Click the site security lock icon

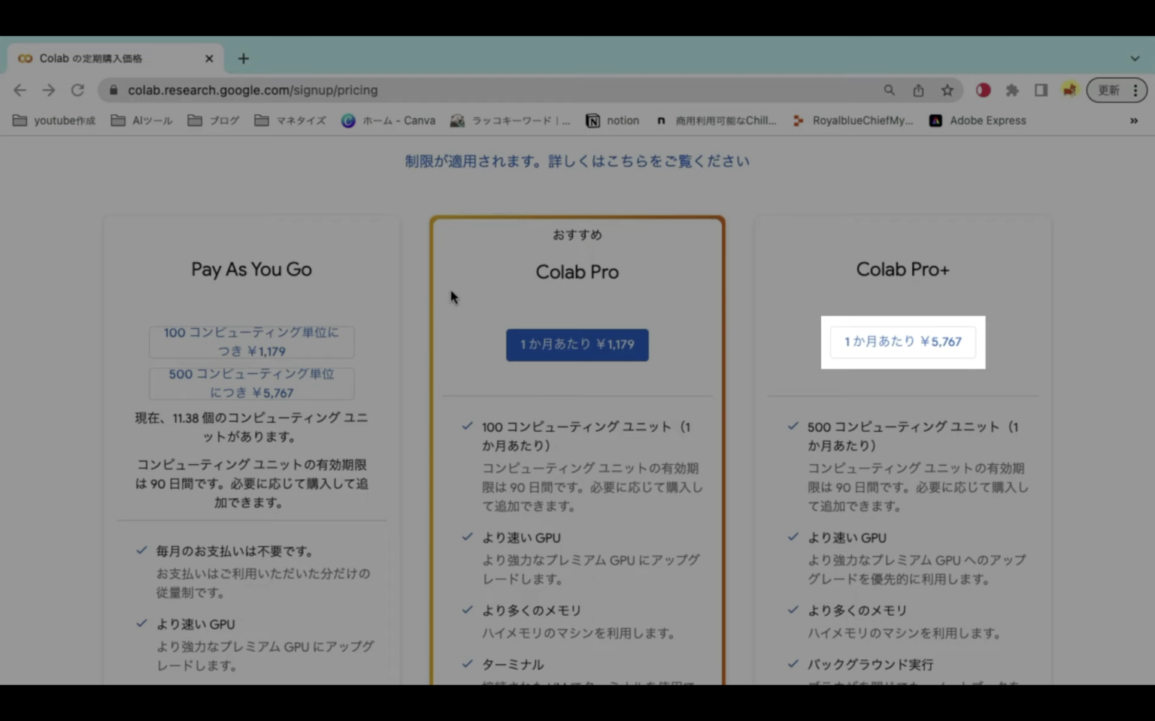[x=113, y=90]
